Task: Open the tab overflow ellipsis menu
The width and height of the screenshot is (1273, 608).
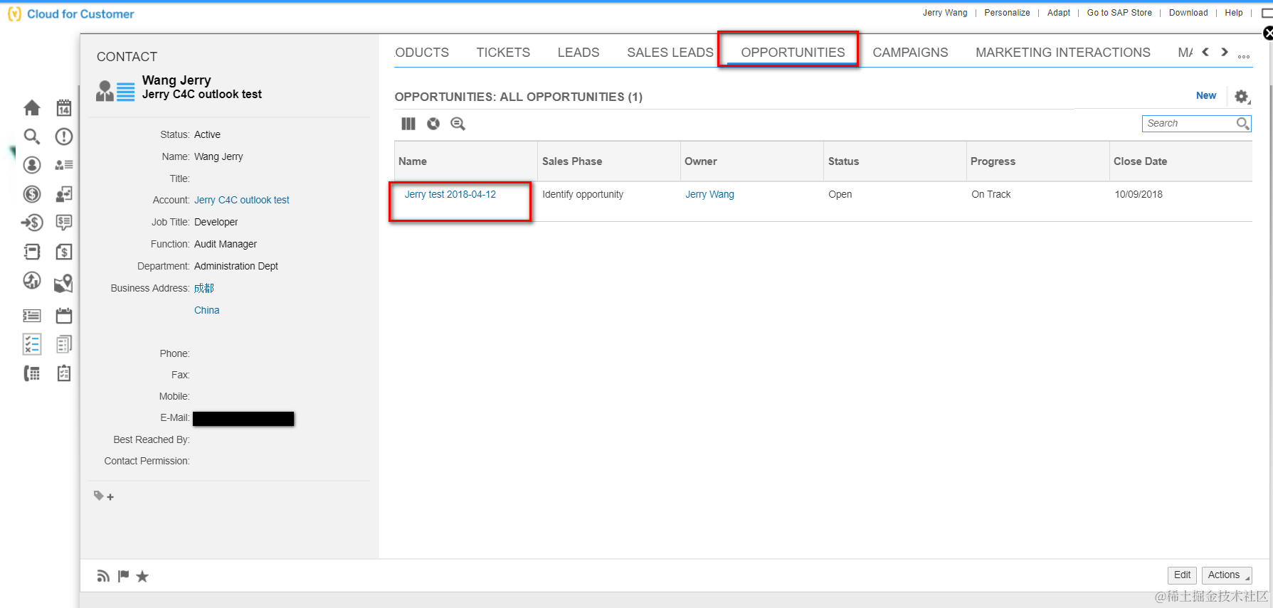Action: (1244, 56)
